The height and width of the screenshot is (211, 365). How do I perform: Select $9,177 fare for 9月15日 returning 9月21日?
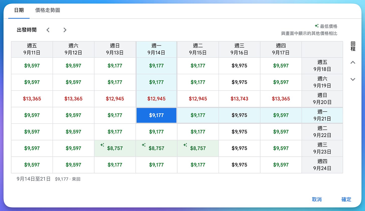pos(198,115)
